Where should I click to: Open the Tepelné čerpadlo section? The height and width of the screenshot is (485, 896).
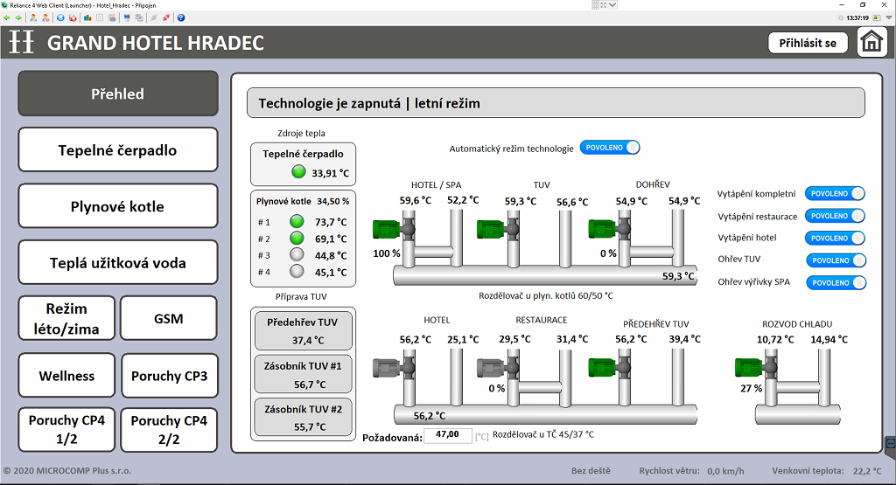tap(117, 150)
